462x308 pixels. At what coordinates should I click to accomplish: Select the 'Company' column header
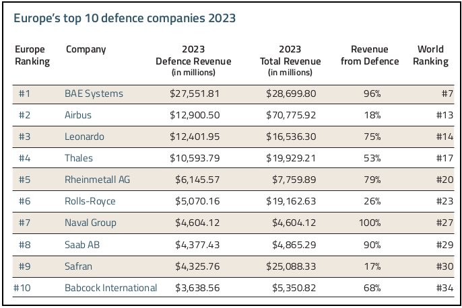(86, 49)
